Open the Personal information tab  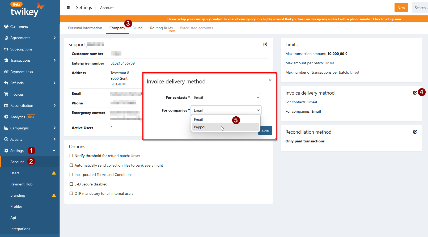[x=85, y=28]
